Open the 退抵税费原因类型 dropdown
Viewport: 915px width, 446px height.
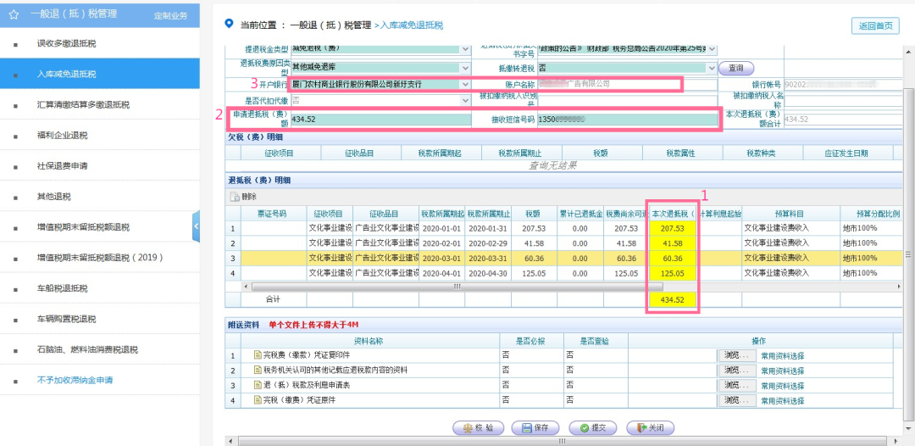pos(466,69)
